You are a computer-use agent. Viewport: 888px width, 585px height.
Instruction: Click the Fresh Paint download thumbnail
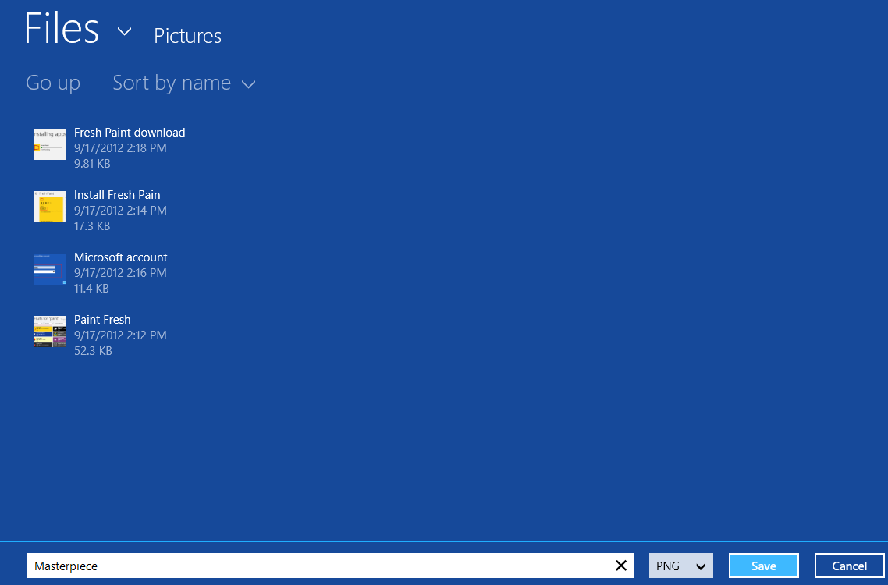pos(49,144)
